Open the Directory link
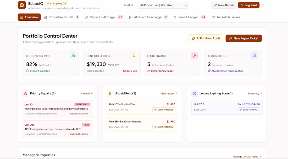 [255, 94]
